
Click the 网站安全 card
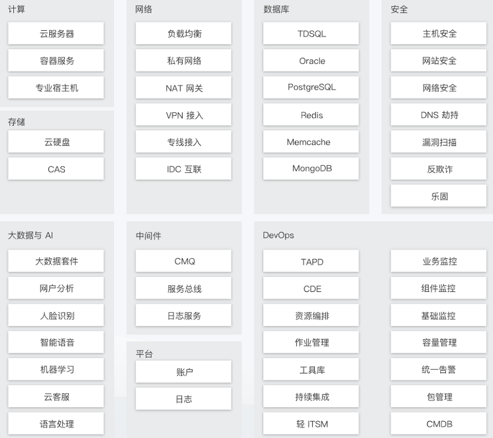click(438, 60)
